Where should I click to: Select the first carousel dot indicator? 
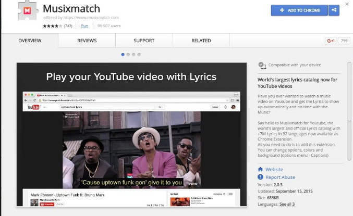pyautogui.click(x=123, y=54)
